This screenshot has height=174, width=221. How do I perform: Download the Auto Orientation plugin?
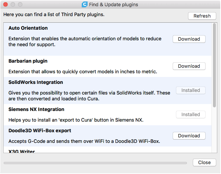189,39
